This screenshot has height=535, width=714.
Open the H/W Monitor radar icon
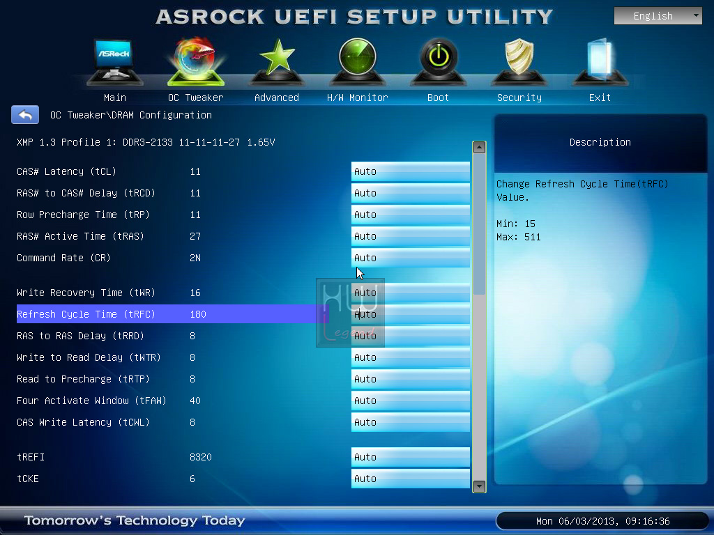pyautogui.click(x=358, y=61)
